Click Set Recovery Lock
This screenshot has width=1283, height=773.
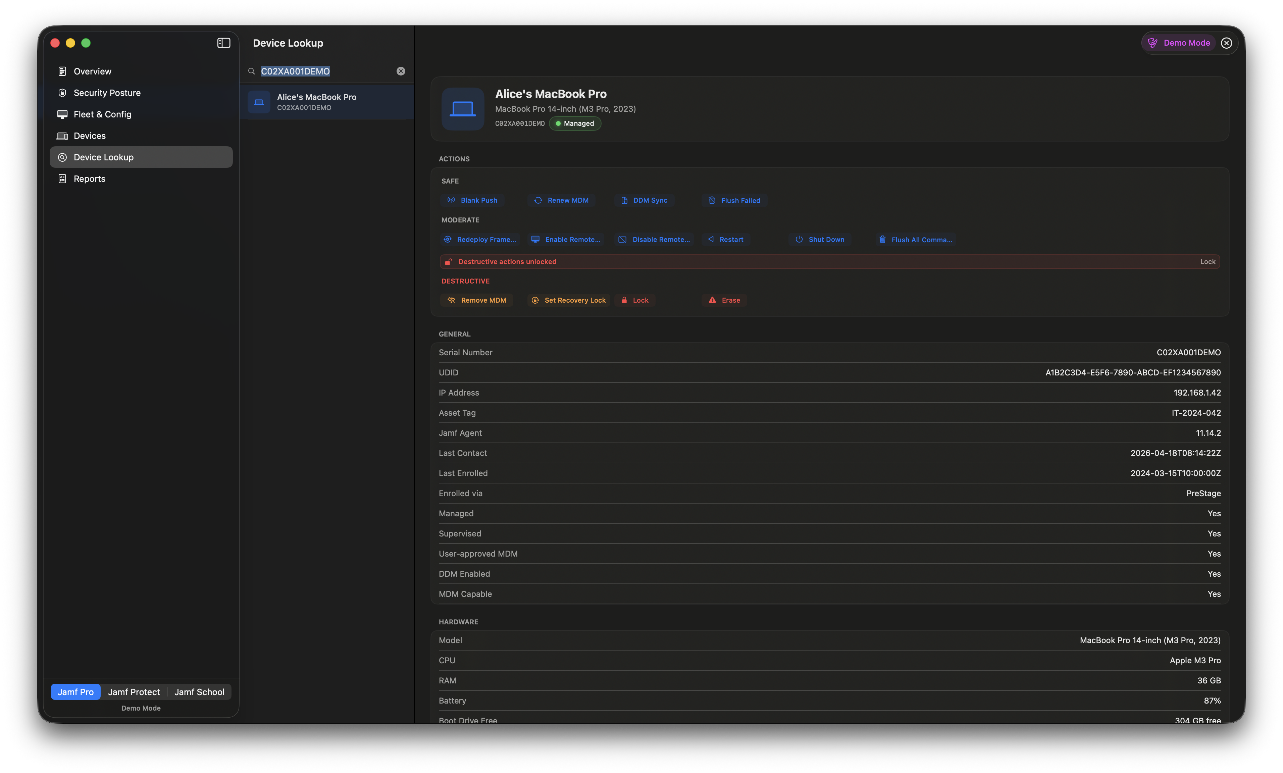pyautogui.click(x=569, y=300)
